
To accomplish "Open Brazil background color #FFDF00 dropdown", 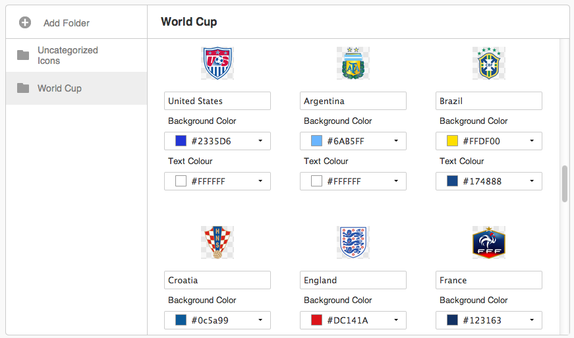I will click(x=489, y=141).
